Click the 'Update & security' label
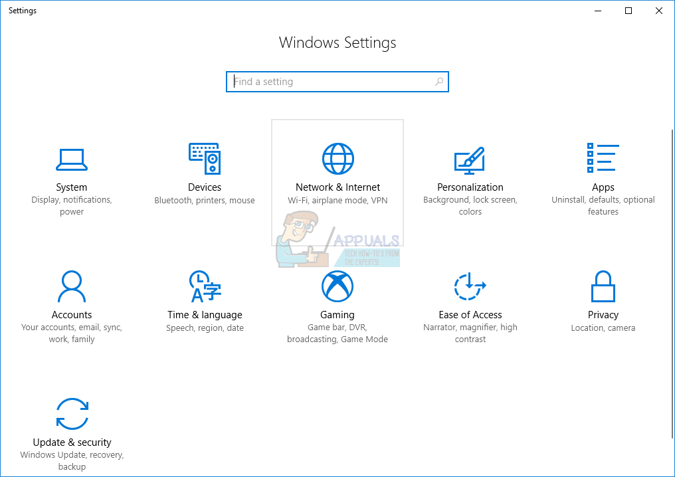 [x=72, y=442]
